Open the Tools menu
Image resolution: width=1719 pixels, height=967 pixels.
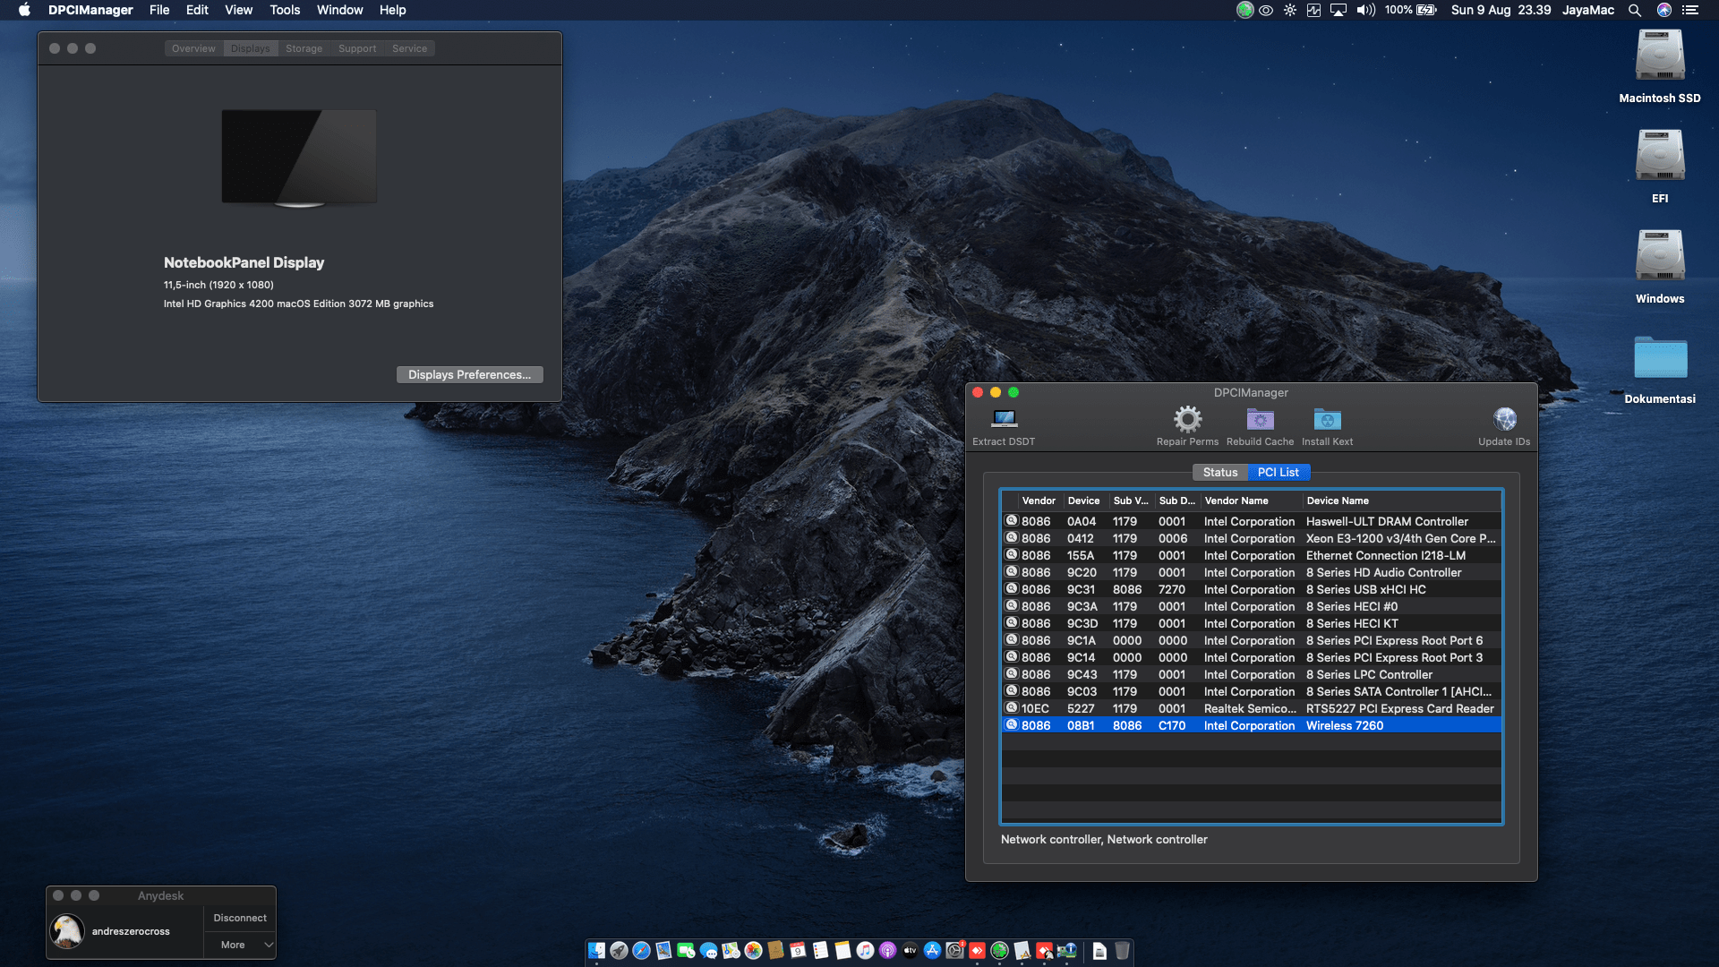pyautogui.click(x=285, y=10)
